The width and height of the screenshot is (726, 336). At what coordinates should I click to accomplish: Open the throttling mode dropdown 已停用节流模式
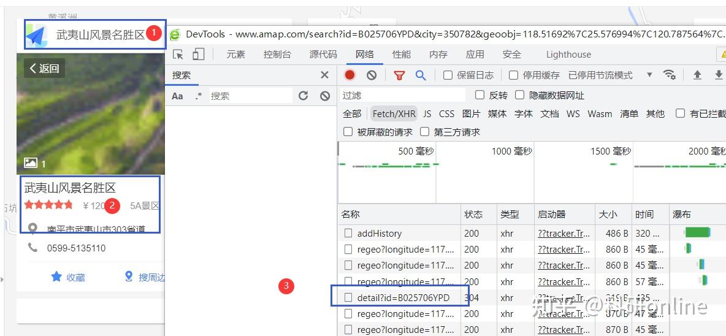(609, 75)
